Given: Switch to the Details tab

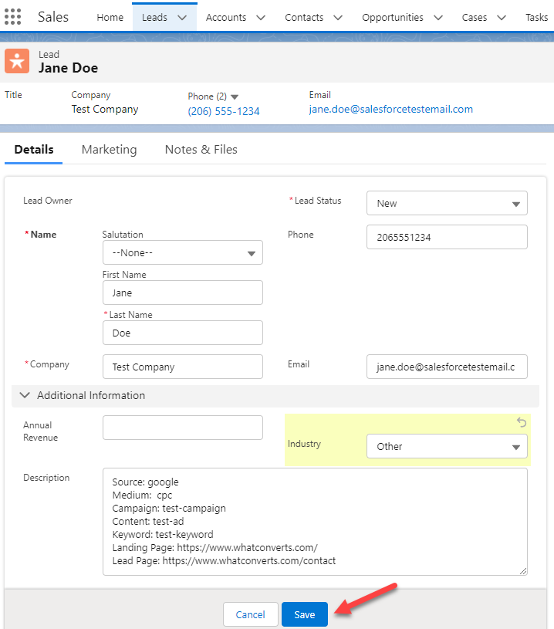Looking at the screenshot, I should click(x=34, y=150).
